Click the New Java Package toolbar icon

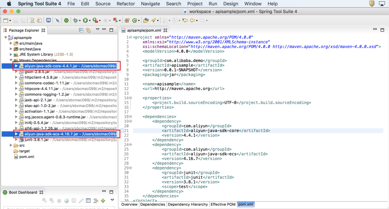[x=127, y=20]
